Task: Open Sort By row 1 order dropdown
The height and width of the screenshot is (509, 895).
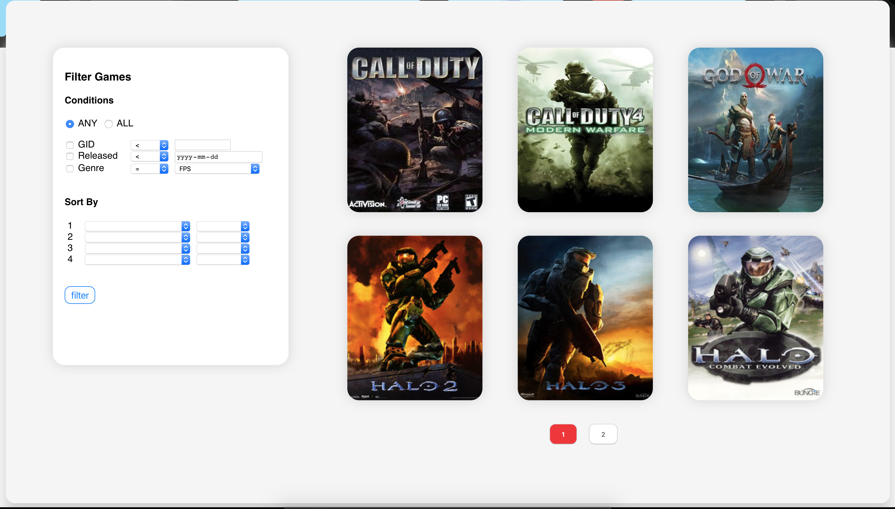Action: coord(223,226)
